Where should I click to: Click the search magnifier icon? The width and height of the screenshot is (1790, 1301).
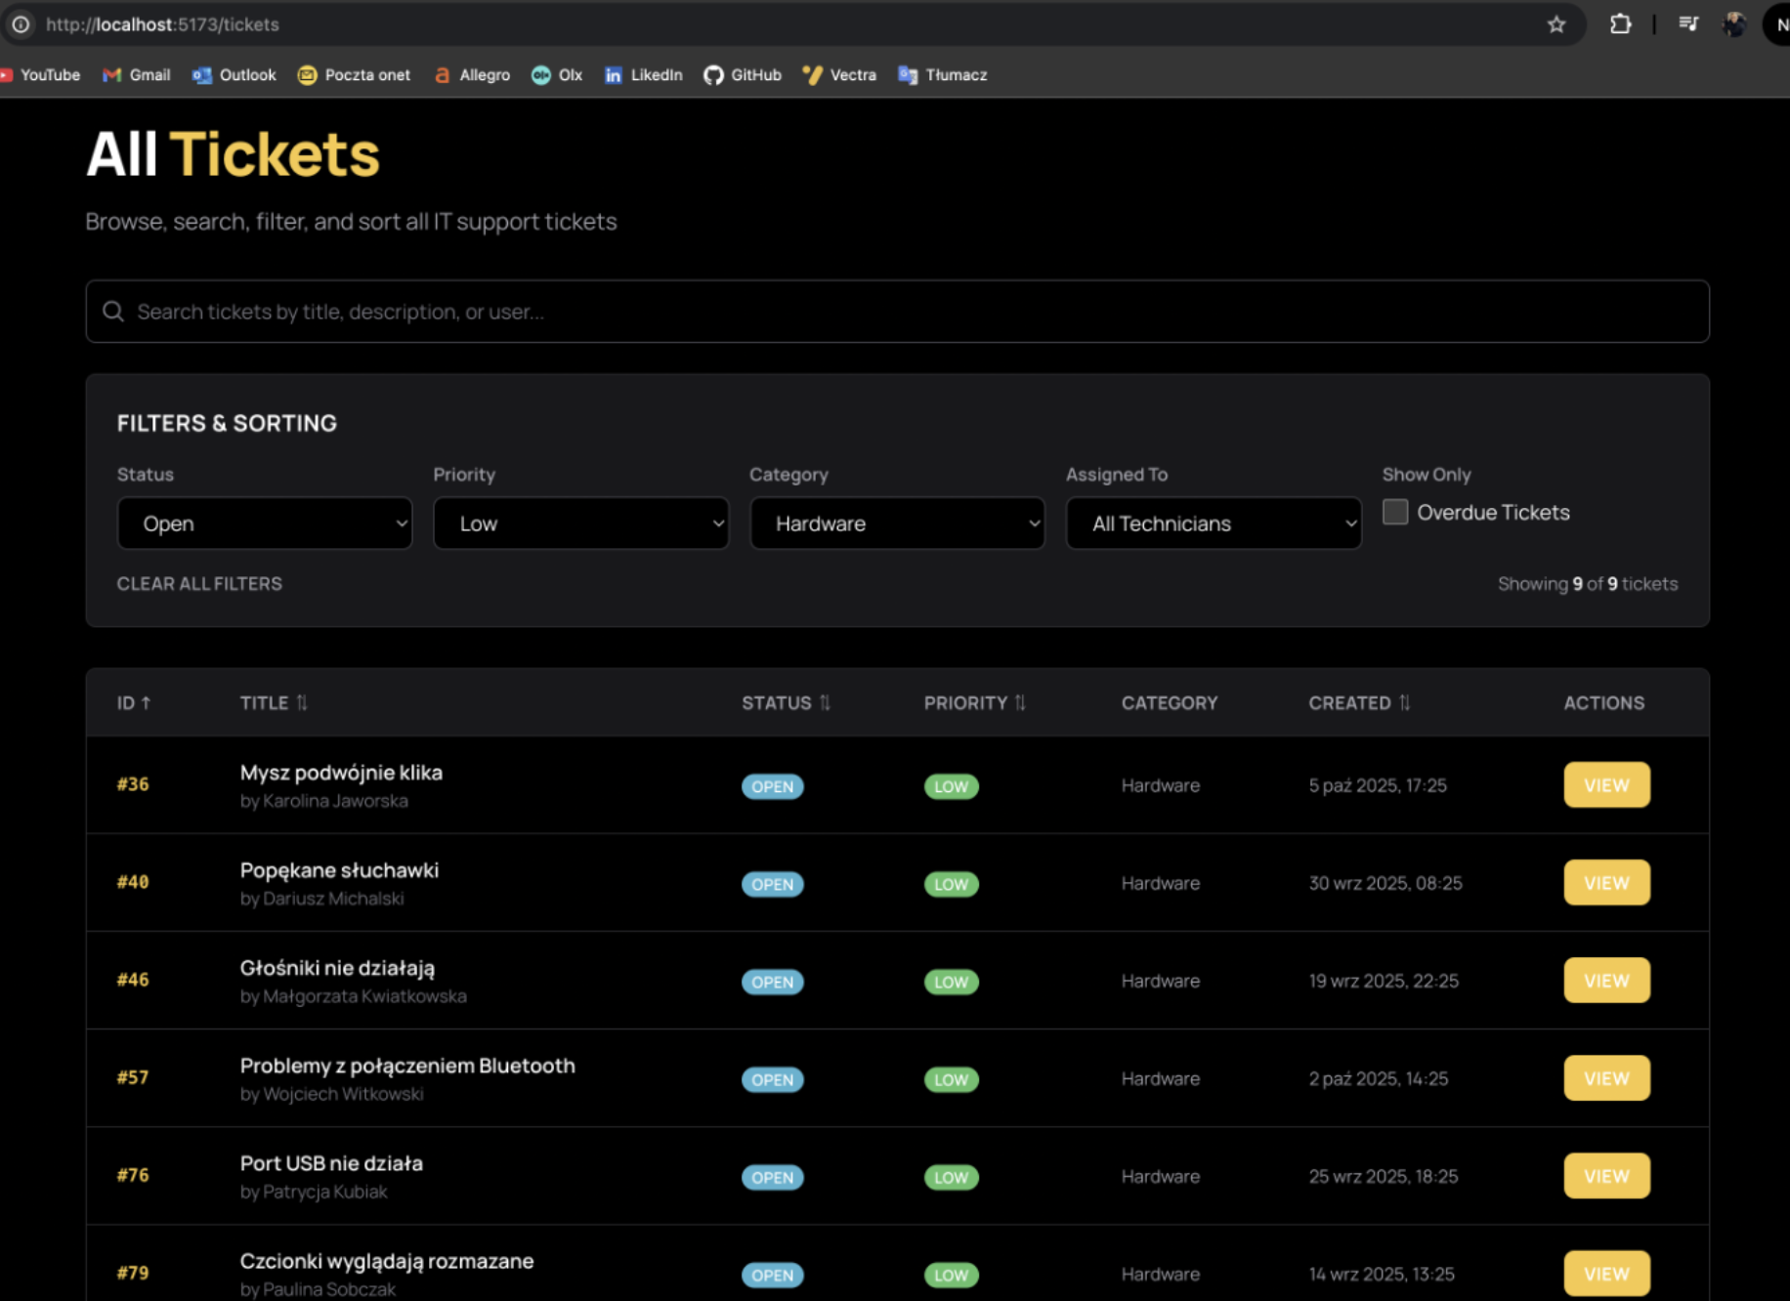click(x=113, y=312)
